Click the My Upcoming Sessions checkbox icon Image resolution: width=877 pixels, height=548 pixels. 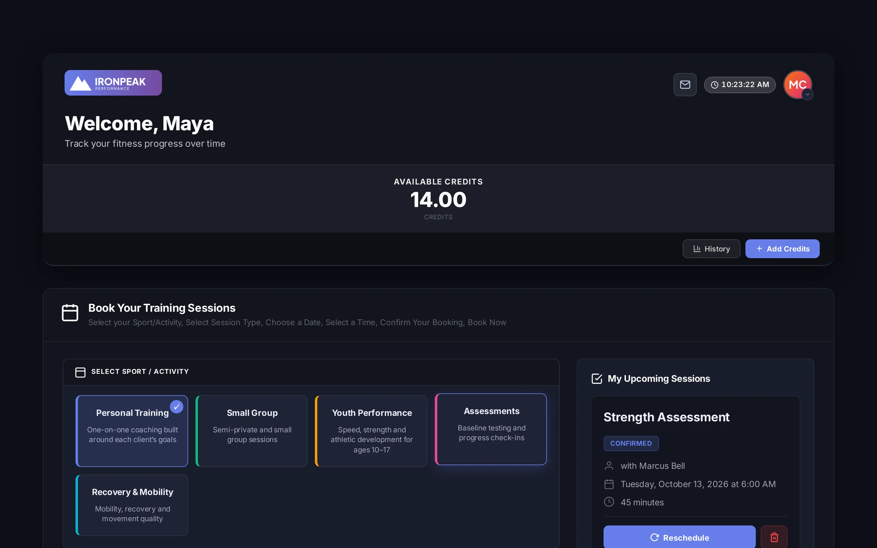tap(597, 379)
